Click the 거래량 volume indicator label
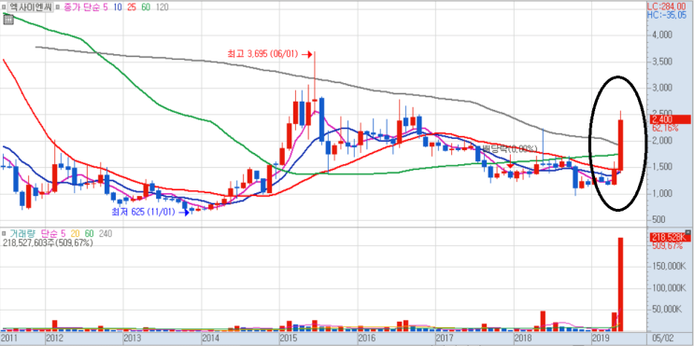Screen dimensions: 694x346 point(22,234)
